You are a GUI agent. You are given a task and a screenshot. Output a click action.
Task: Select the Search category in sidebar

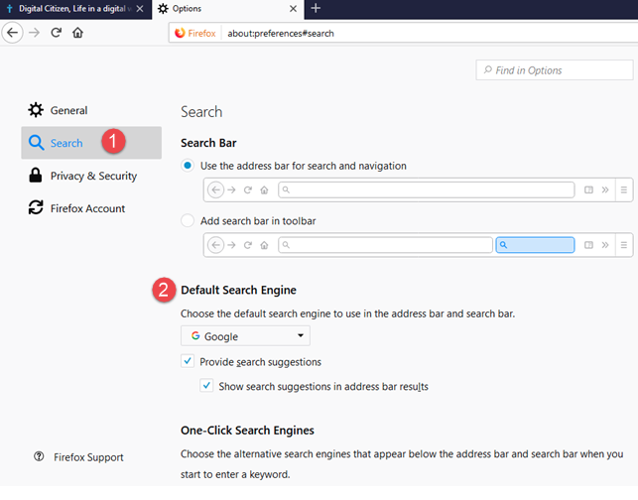[x=91, y=143]
